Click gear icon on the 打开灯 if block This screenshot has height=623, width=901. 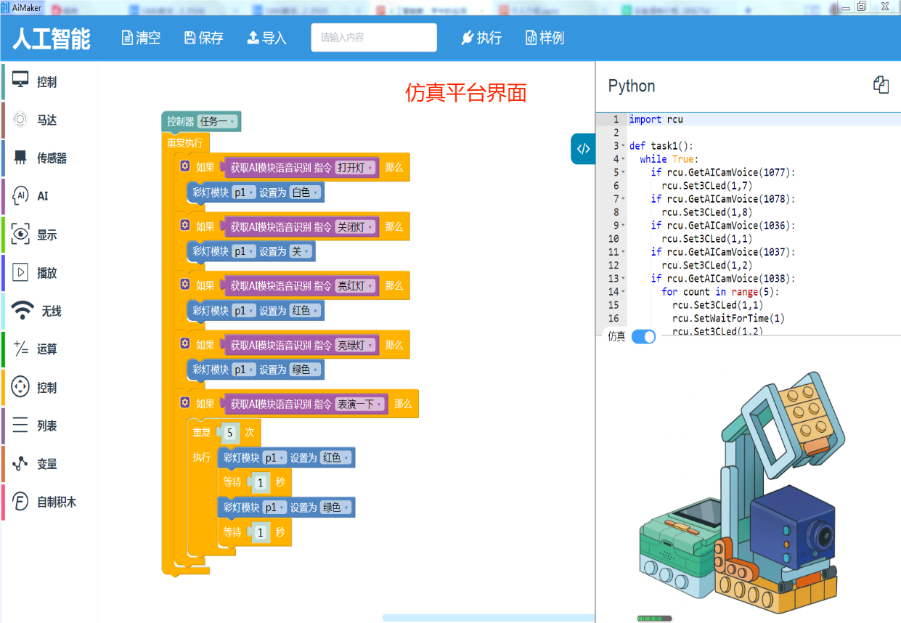(x=185, y=167)
